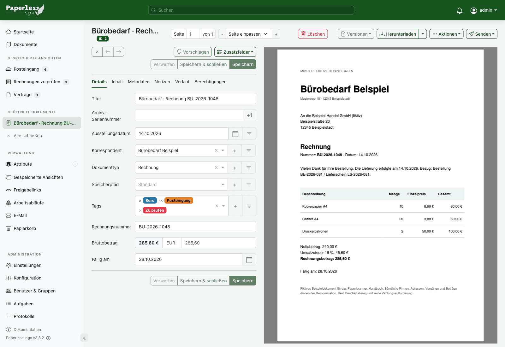Filter documents by Korrespondent Bürobedarf Beispiel
The image size is (505, 347).
click(249, 151)
